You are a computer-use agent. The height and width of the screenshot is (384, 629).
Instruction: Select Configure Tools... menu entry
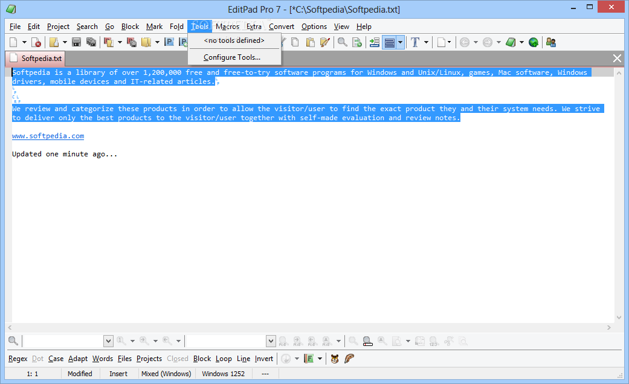coord(234,57)
